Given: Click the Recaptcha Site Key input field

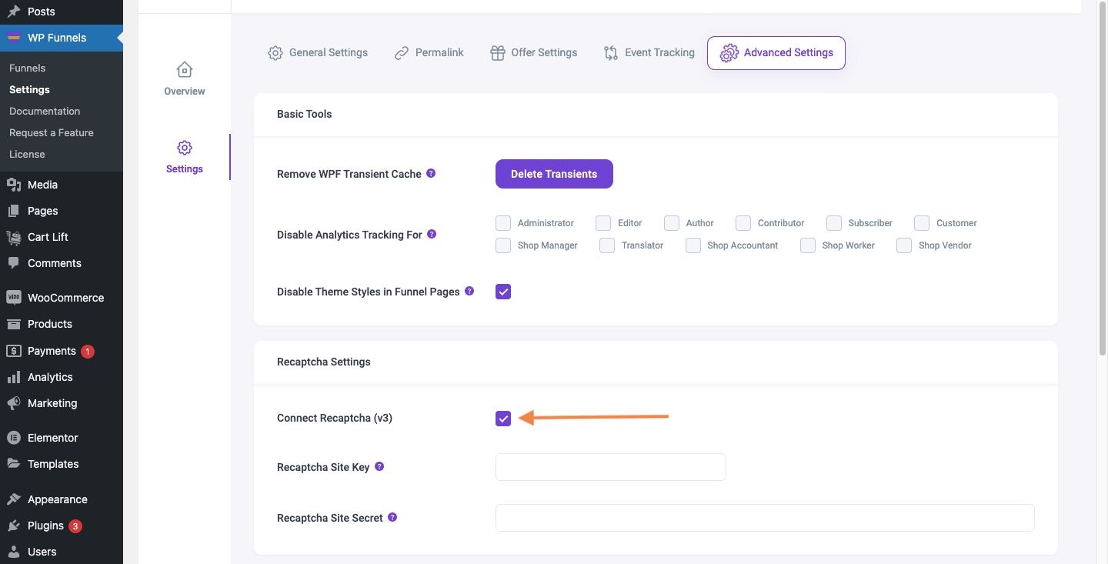Looking at the screenshot, I should pos(611,467).
